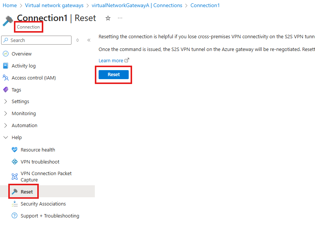Click the VPN Connection Packet Capture icon
The height and width of the screenshot is (231, 315).
pos(14,177)
